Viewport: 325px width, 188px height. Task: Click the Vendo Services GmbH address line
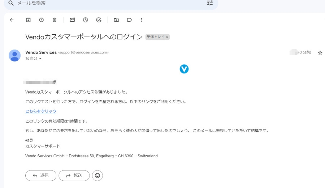[91, 156]
